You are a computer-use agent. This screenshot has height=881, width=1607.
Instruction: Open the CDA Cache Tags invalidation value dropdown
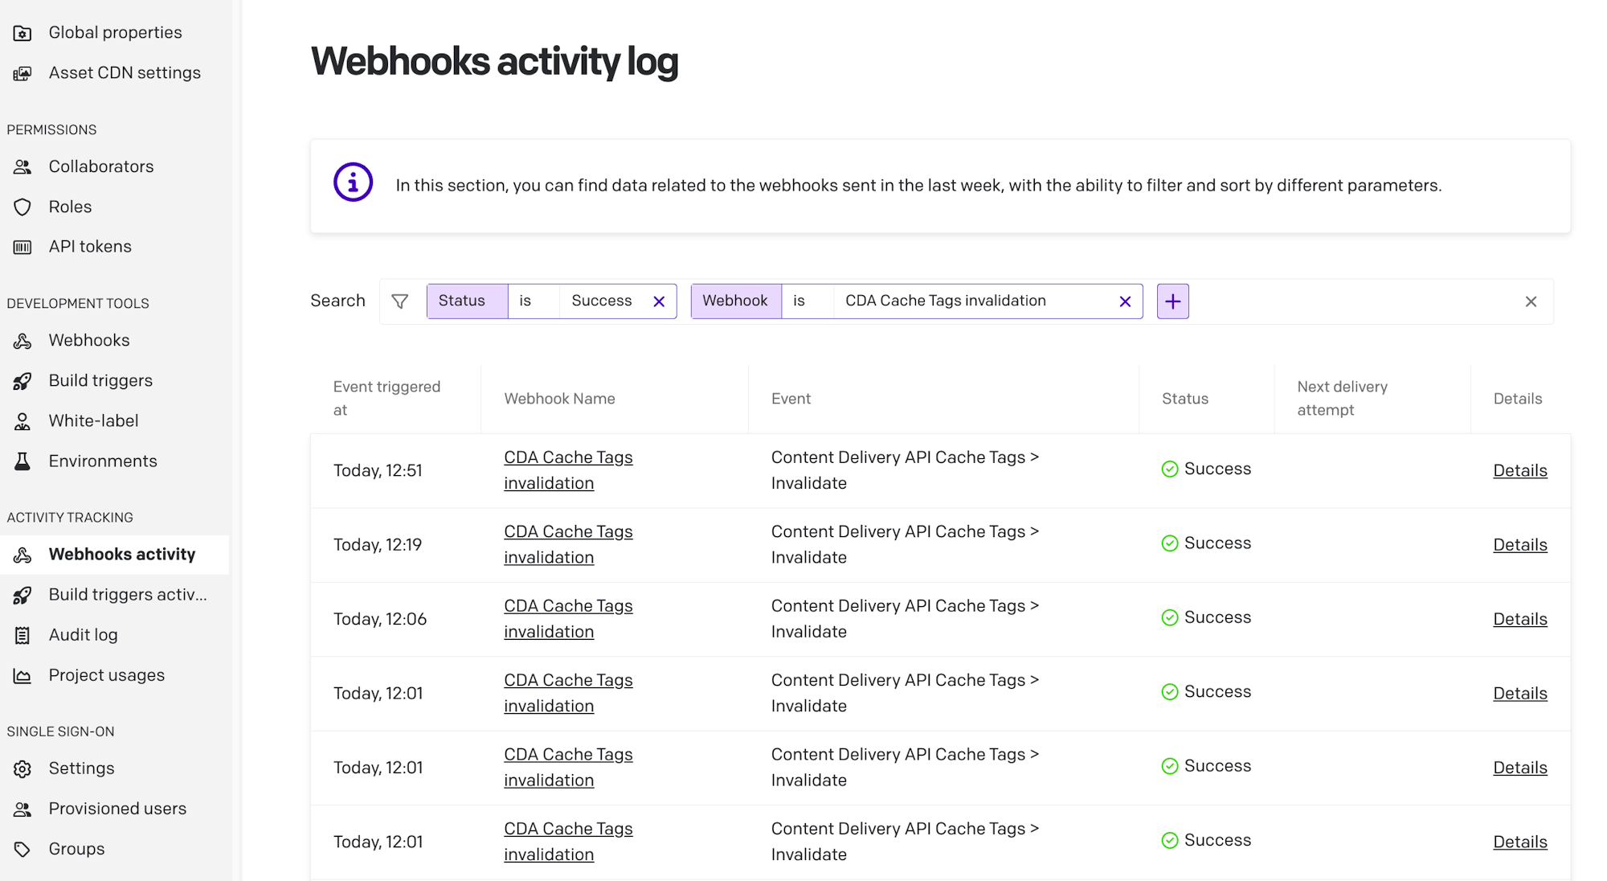(971, 301)
